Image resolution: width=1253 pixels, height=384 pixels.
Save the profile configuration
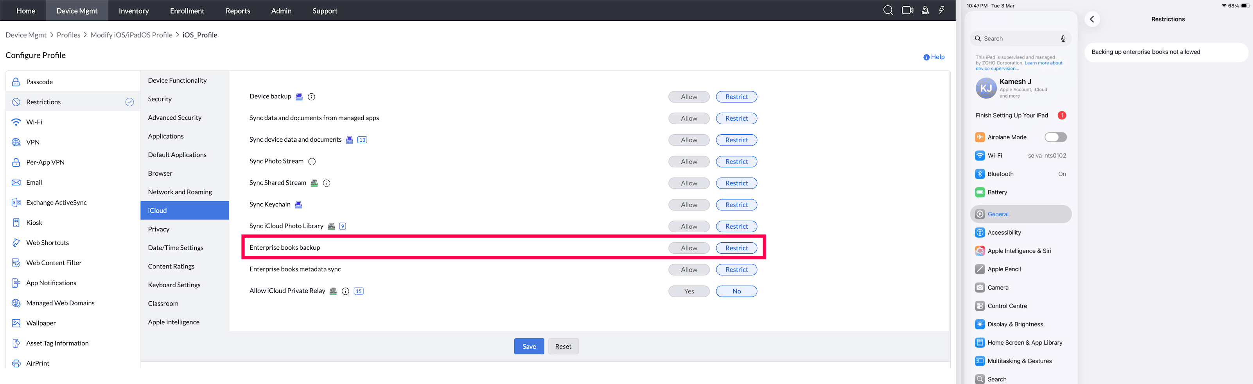point(529,347)
